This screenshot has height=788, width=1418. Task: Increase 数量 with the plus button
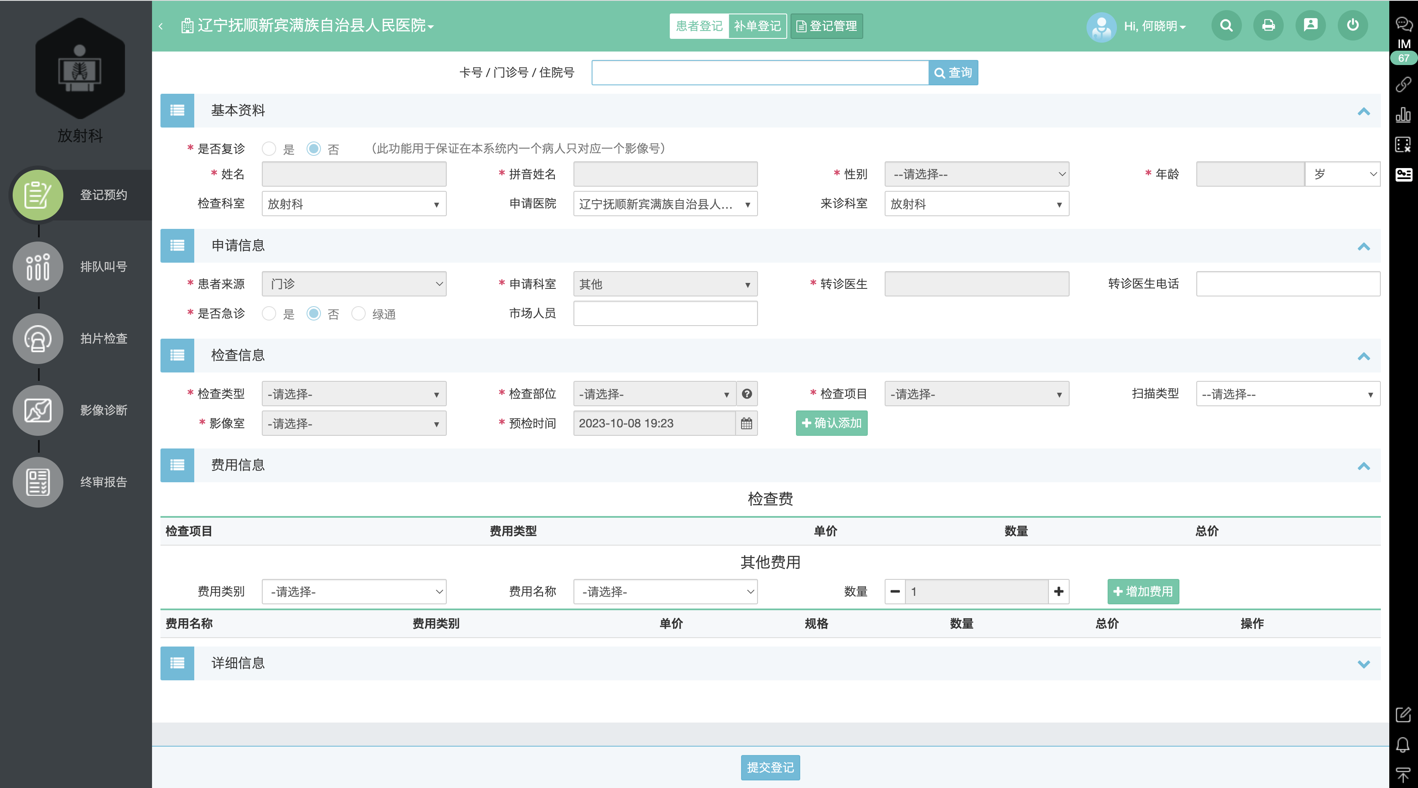pyautogui.click(x=1059, y=591)
